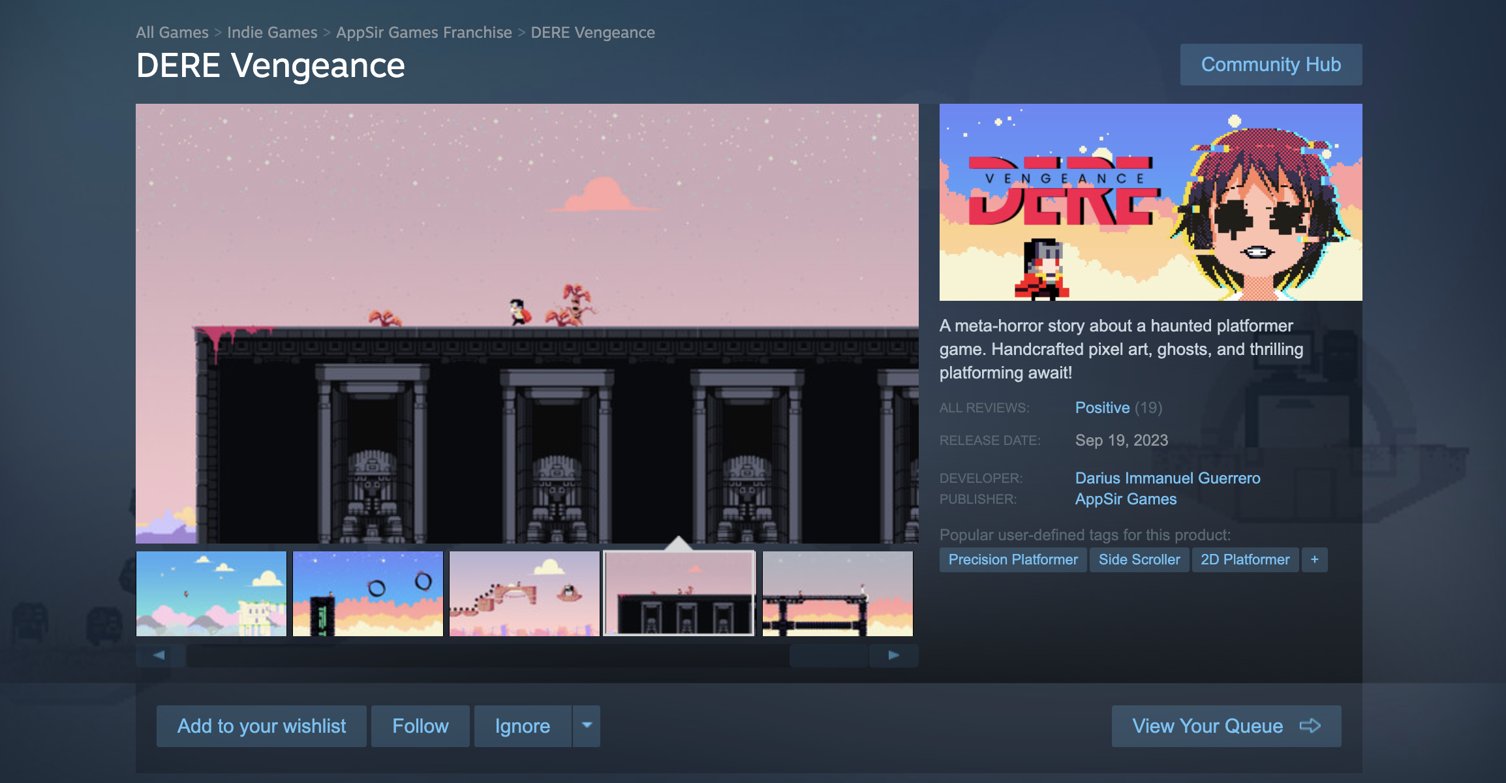Click the screenshot strip scrollbar handle

coord(829,655)
